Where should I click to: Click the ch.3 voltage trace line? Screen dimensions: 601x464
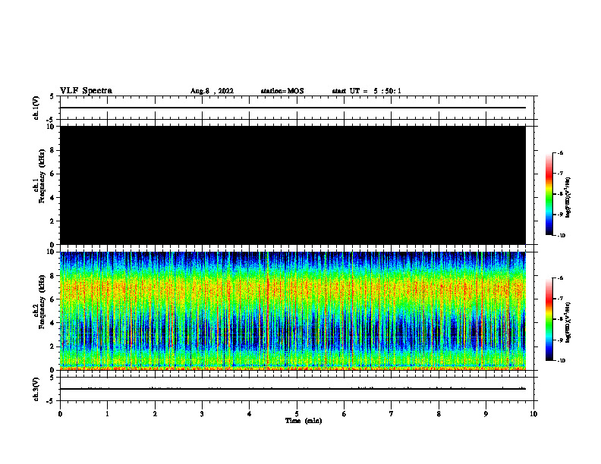pos(293,389)
